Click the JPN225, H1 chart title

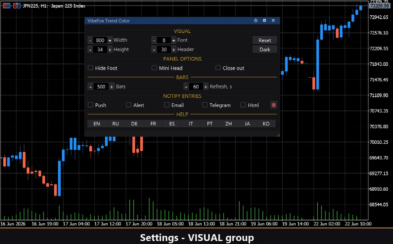pyautogui.click(x=54, y=6)
